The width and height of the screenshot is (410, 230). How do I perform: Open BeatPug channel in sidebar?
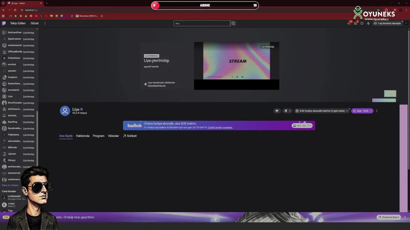click(19, 122)
